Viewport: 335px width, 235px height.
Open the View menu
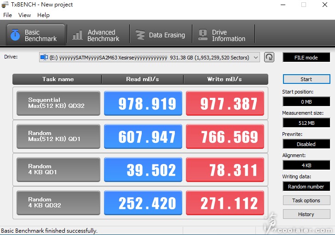click(24, 15)
